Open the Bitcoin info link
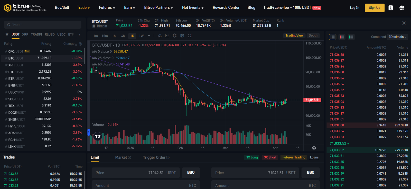This screenshot has width=411, height=189. coord(102,26)
